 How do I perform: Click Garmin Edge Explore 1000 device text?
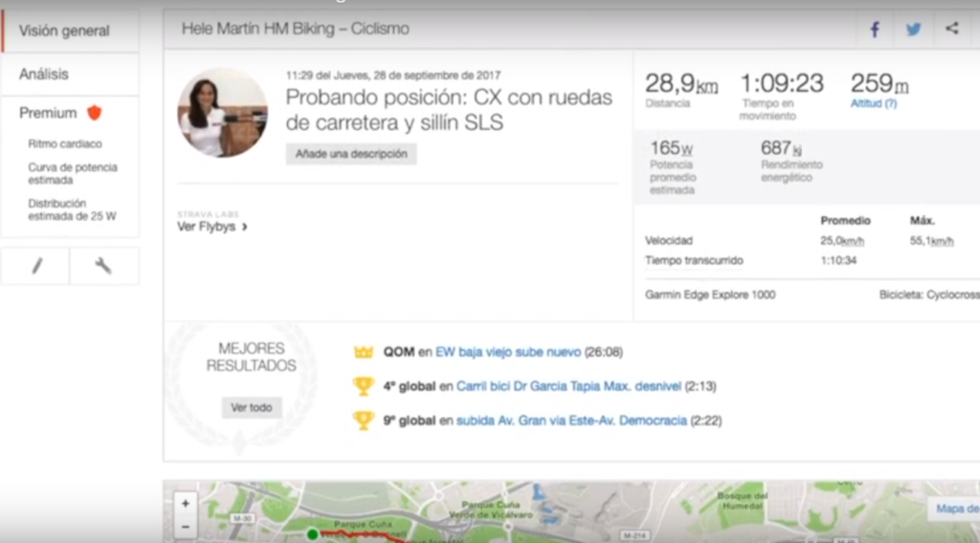pos(710,294)
